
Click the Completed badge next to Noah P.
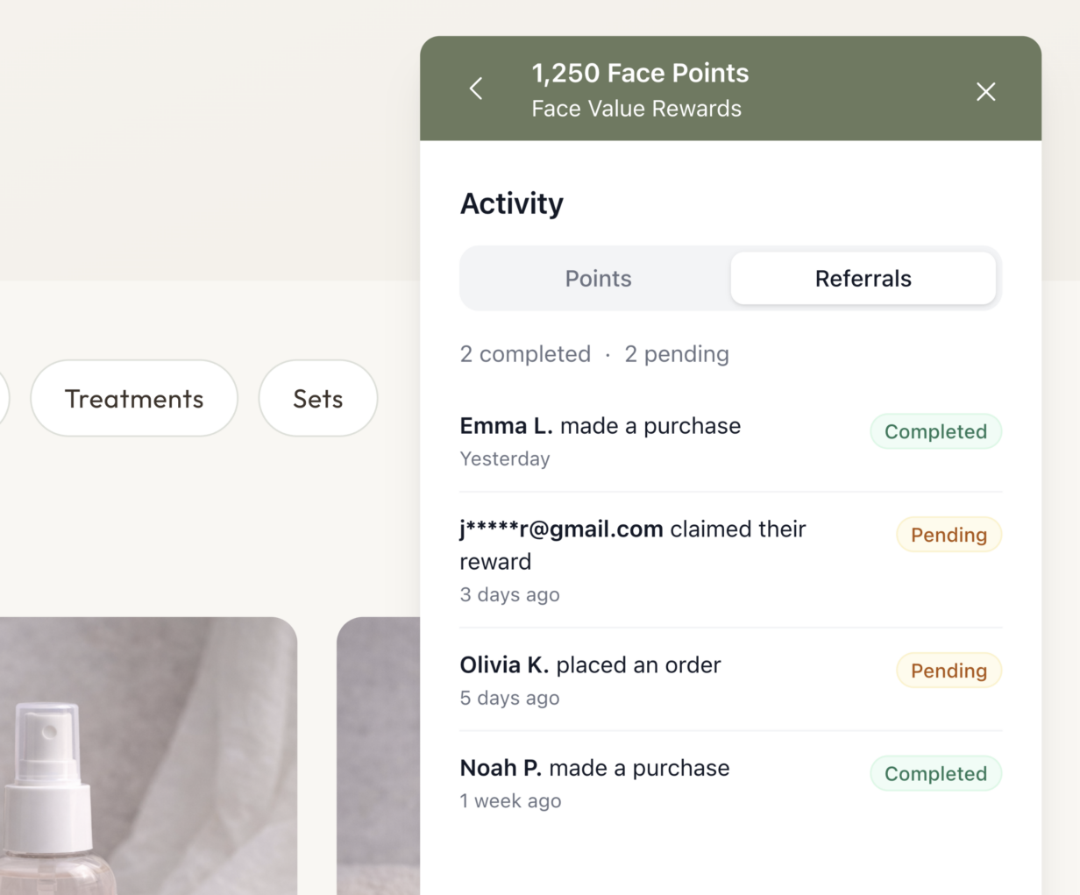(935, 773)
